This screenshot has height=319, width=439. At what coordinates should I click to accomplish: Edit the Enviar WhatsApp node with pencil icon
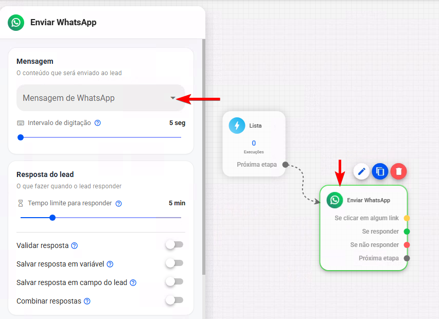pos(361,171)
